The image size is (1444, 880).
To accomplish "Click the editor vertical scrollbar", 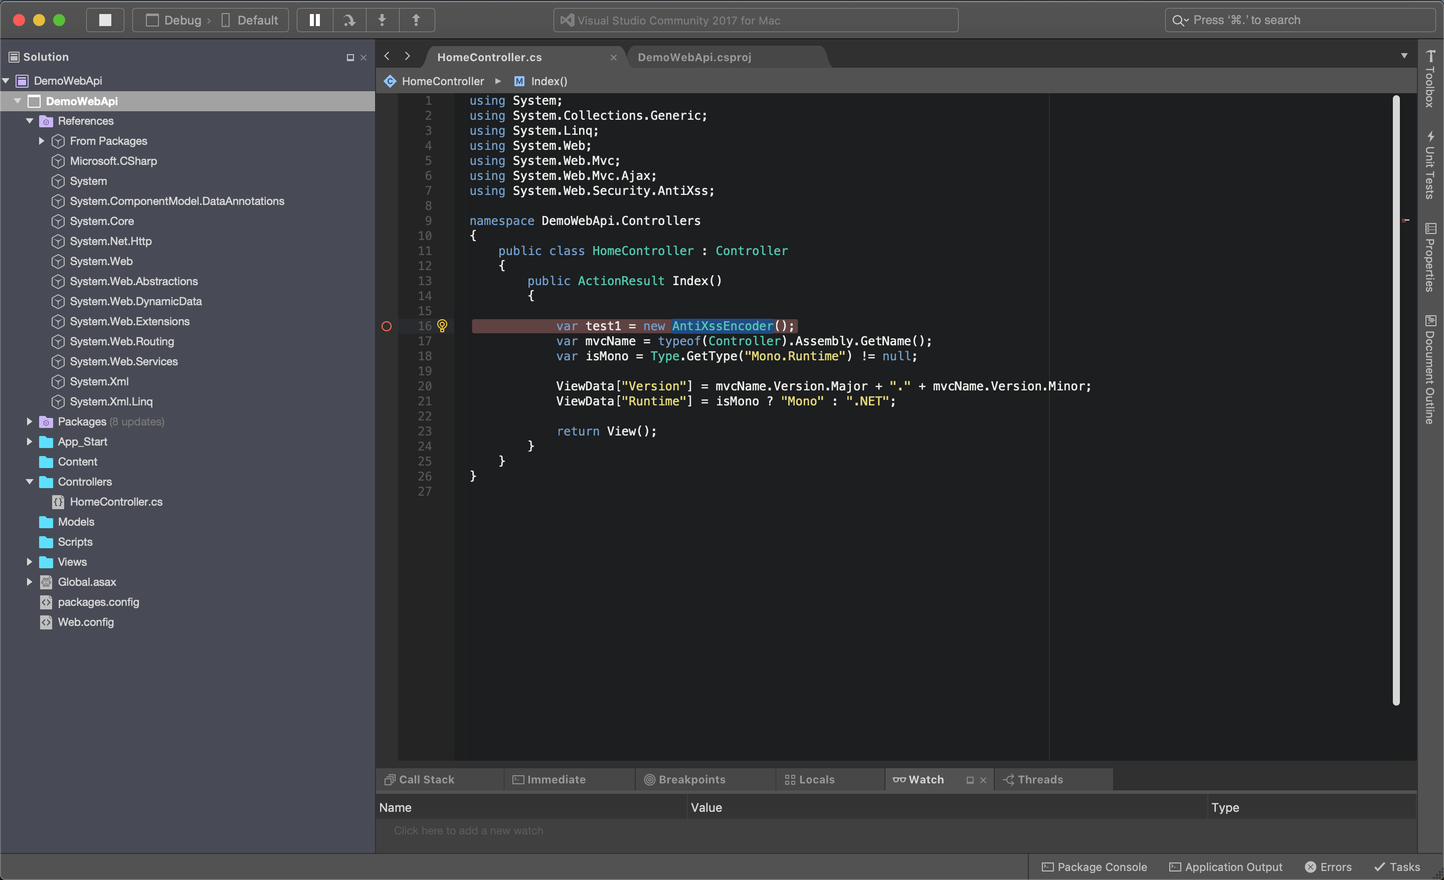I will click(x=1396, y=400).
